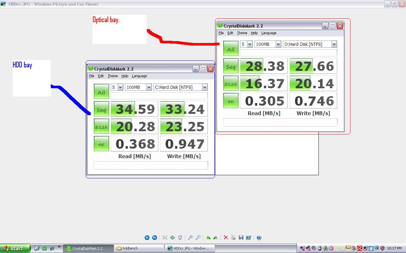Image resolution: width=406 pixels, height=253 pixels.
Task: Open Edit menu in C: drive CrystalDiskMark
Action: (x=101, y=76)
